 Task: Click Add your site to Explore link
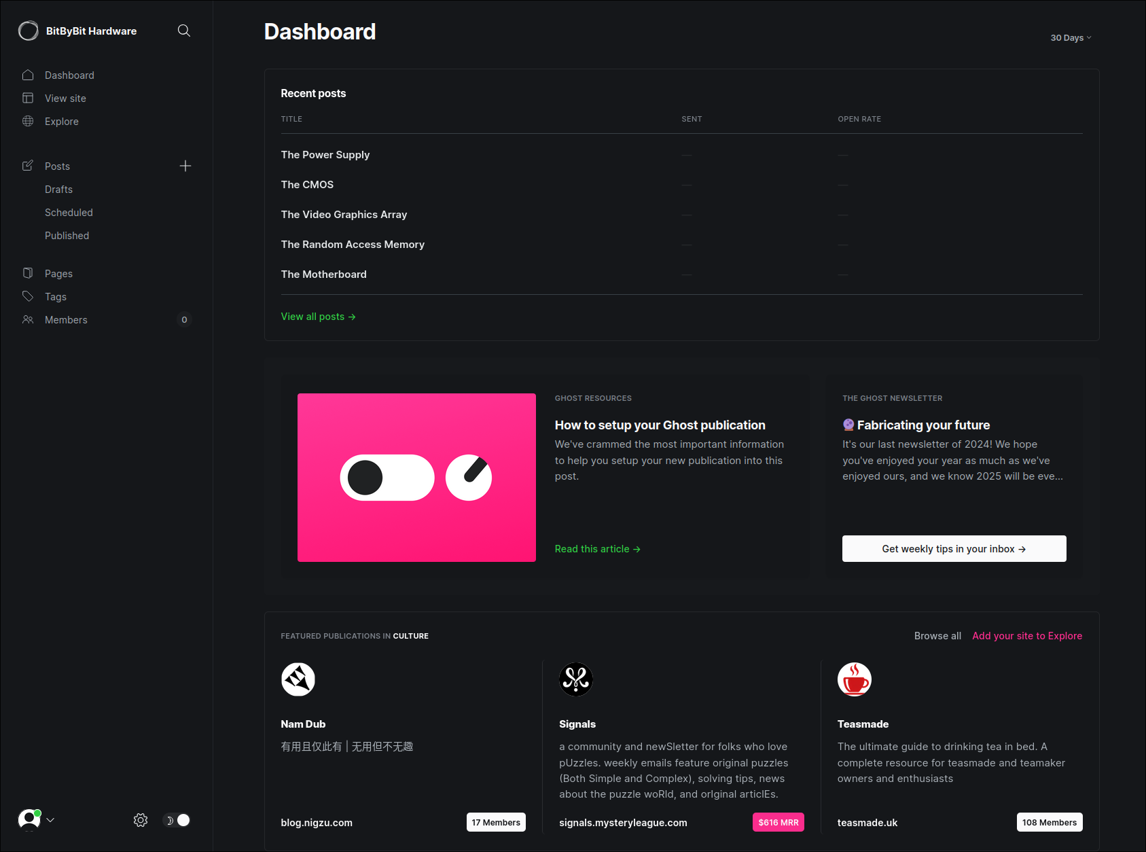coord(1027,636)
